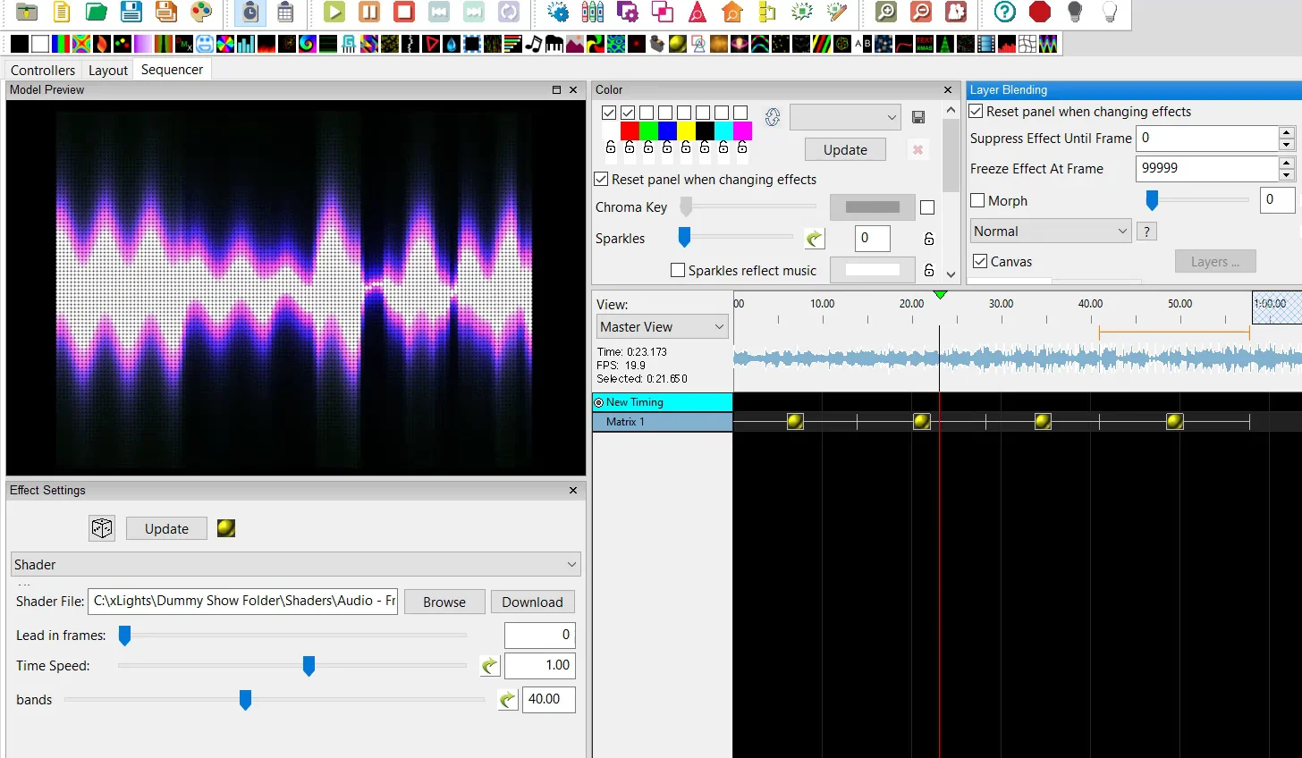Click the white light bulb icon
1302x758 pixels.
(1110, 13)
